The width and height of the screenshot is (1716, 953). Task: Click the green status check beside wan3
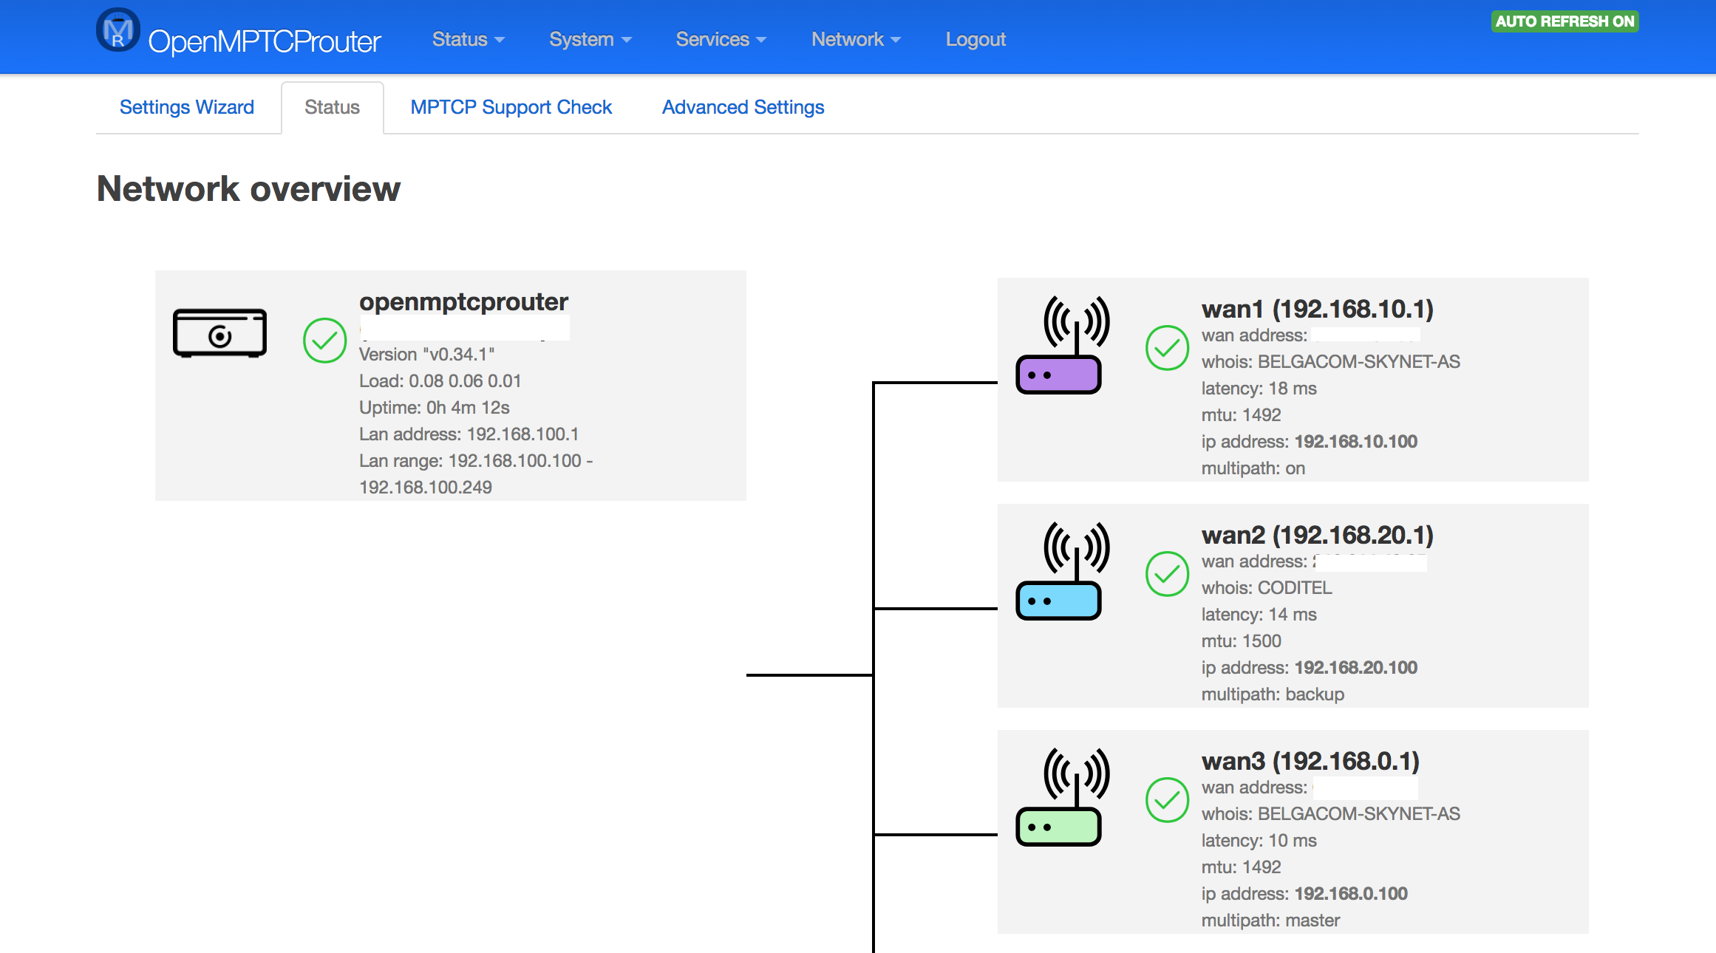tap(1168, 799)
